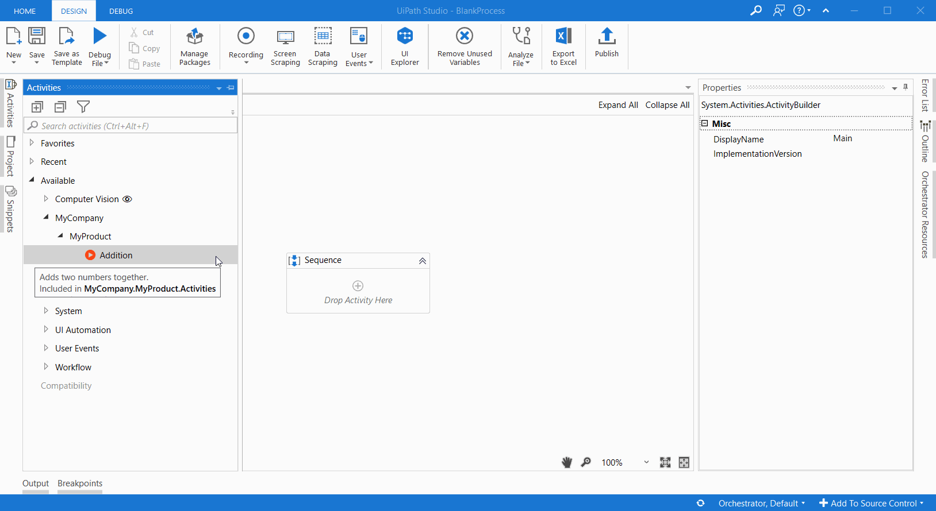
Task: Focus the Search activities field
Action: click(131, 126)
